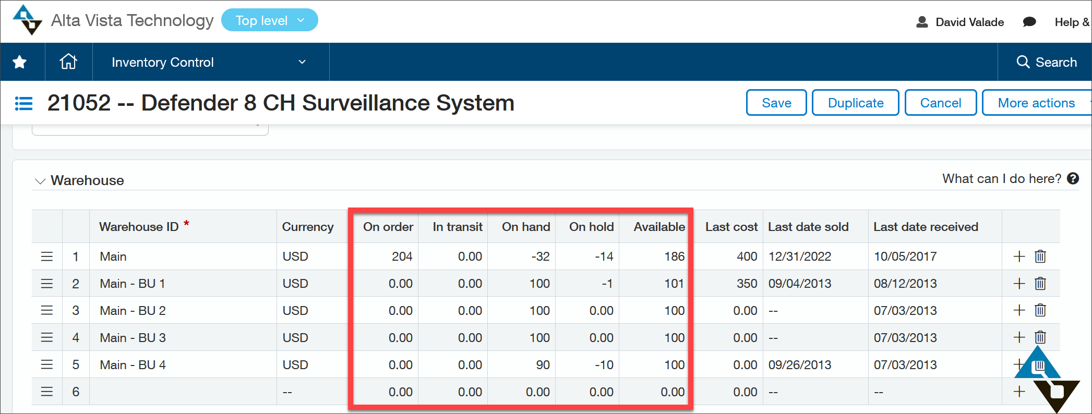Delete the Main warehouse row
This screenshot has height=414, width=1092.
coord(1040,257)
